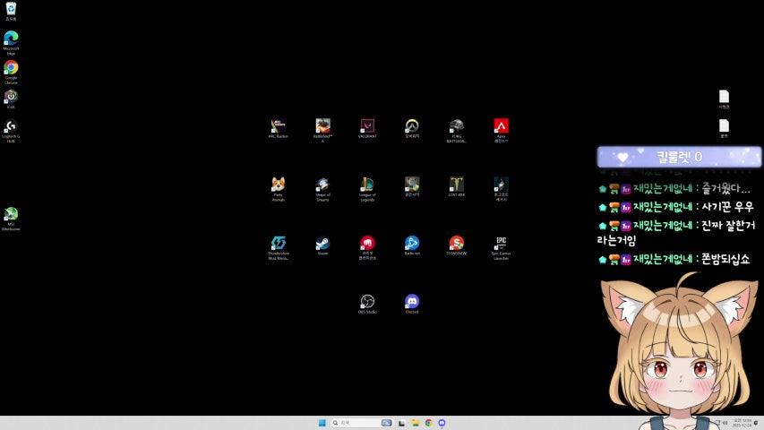
Task: Select the Shape of Dreams shortcut
Action: point(322,189)
